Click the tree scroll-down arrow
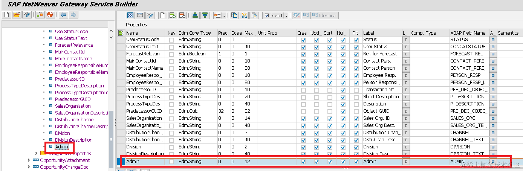 point(111,38)
